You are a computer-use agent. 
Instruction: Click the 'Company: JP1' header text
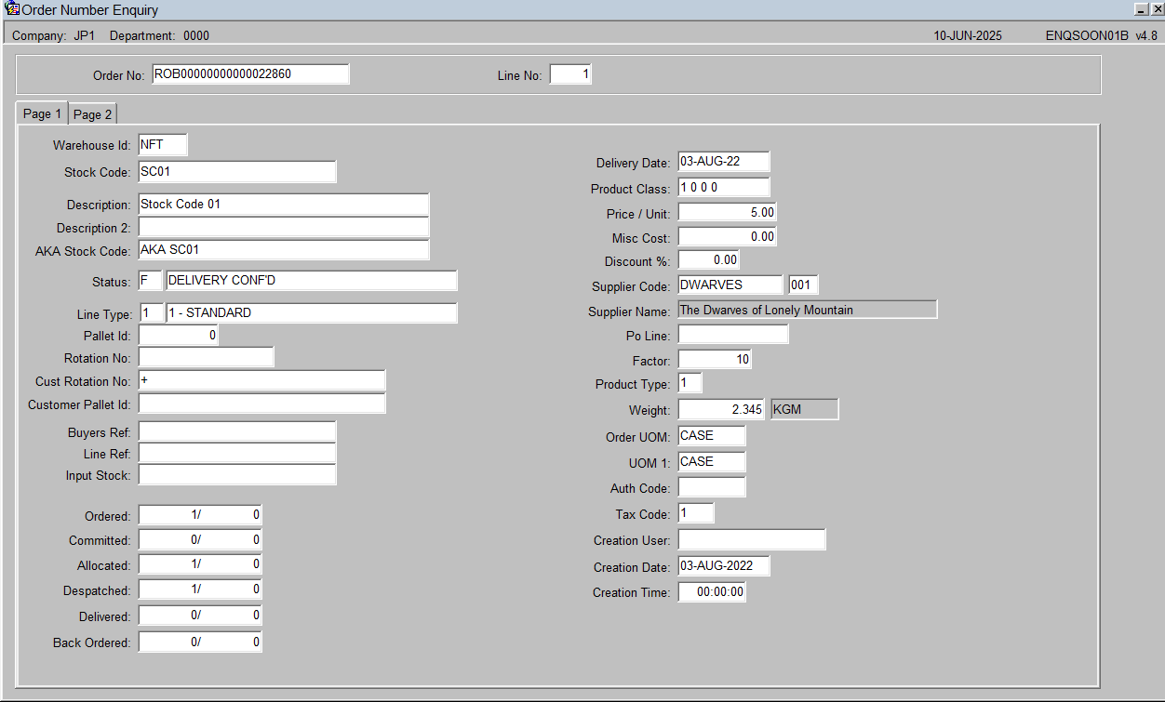click(54, 36)
